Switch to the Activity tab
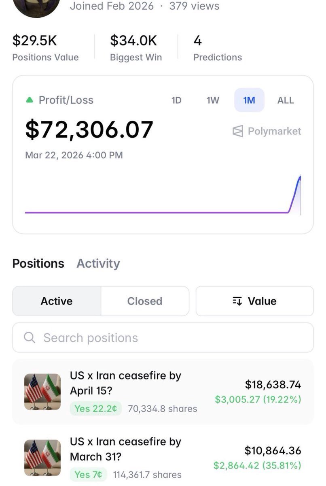 tap(98, 263)
